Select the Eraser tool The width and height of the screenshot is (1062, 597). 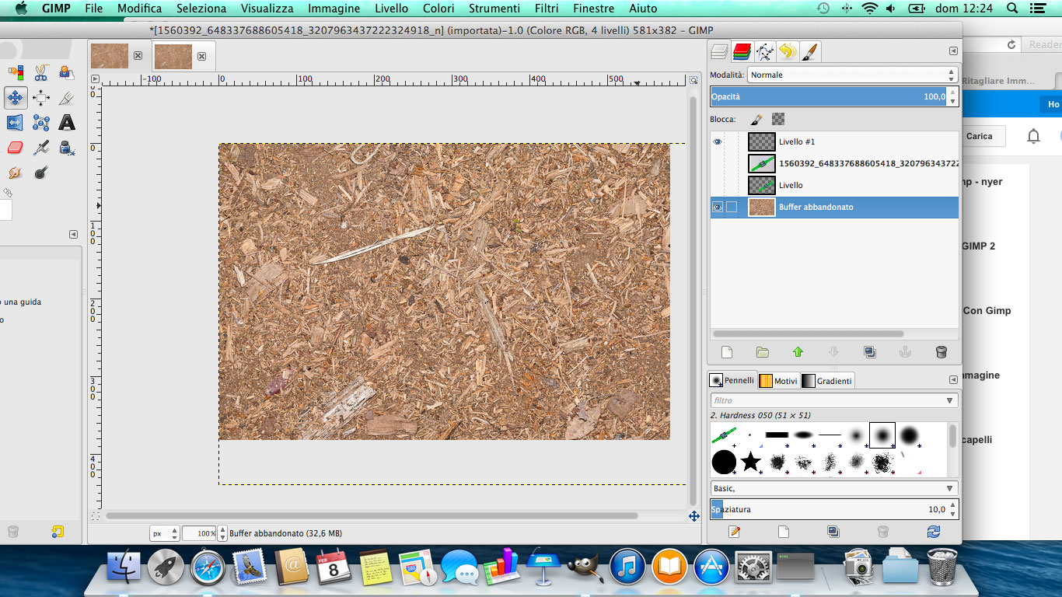pyautogui.click(x=16, y=148)
